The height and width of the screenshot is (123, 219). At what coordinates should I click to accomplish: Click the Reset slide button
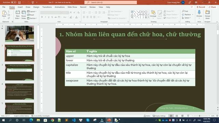[x=30, y=15]
